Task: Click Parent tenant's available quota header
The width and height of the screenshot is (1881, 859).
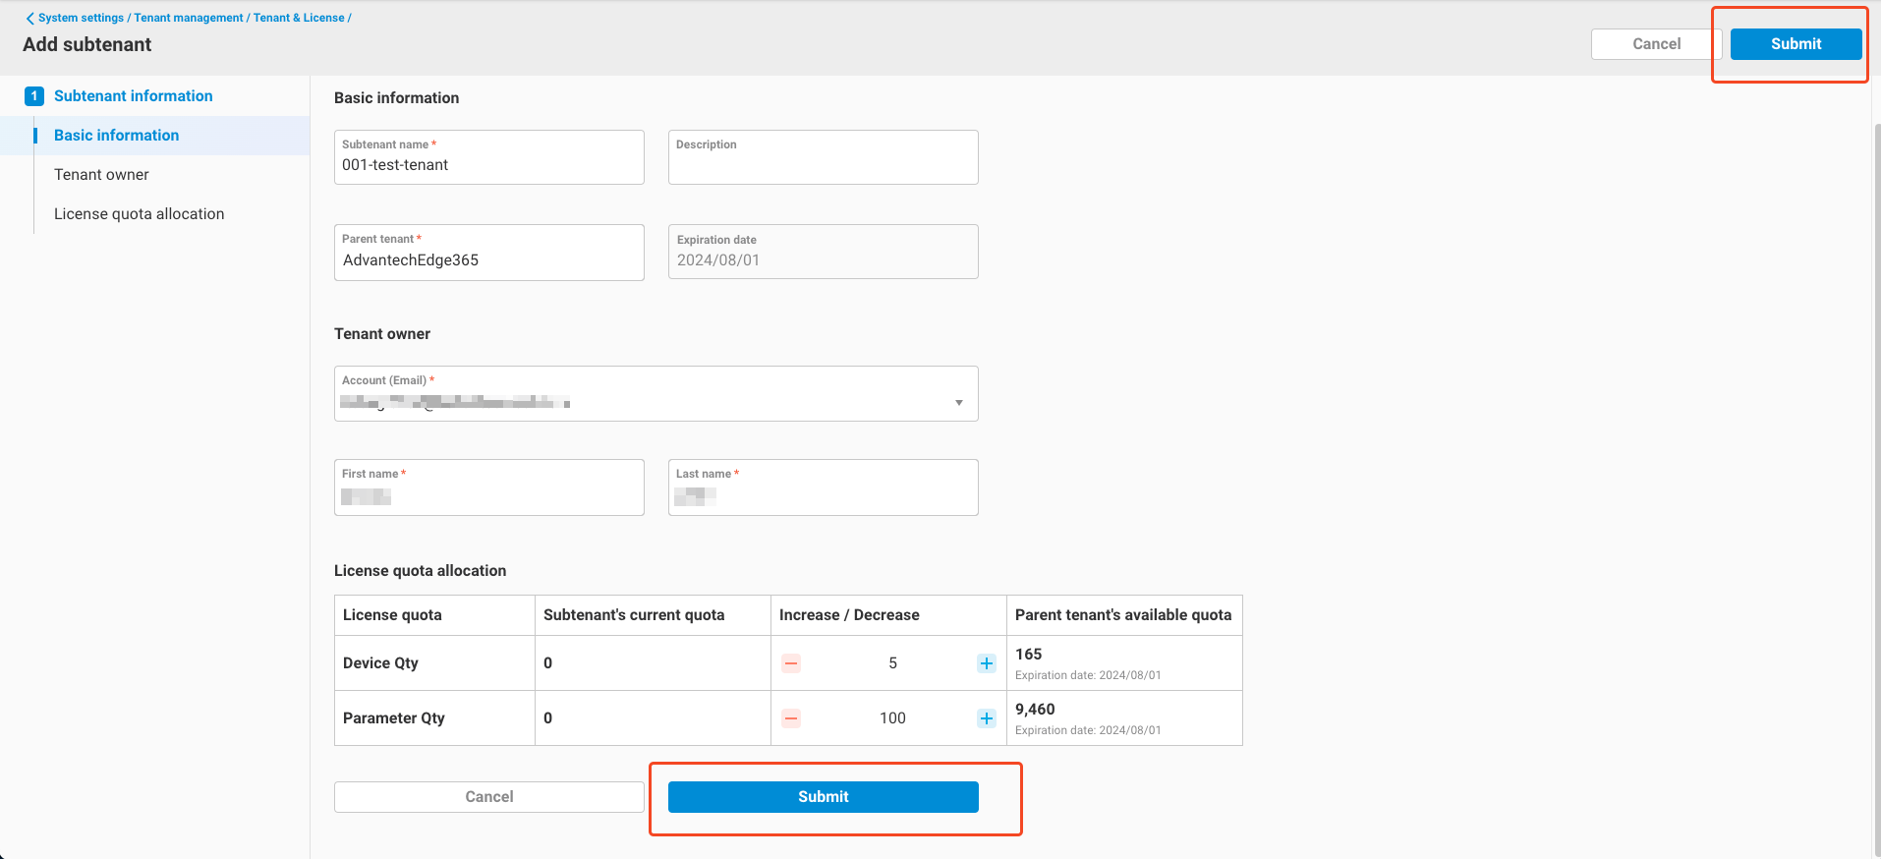Action: click(1123, 615)
